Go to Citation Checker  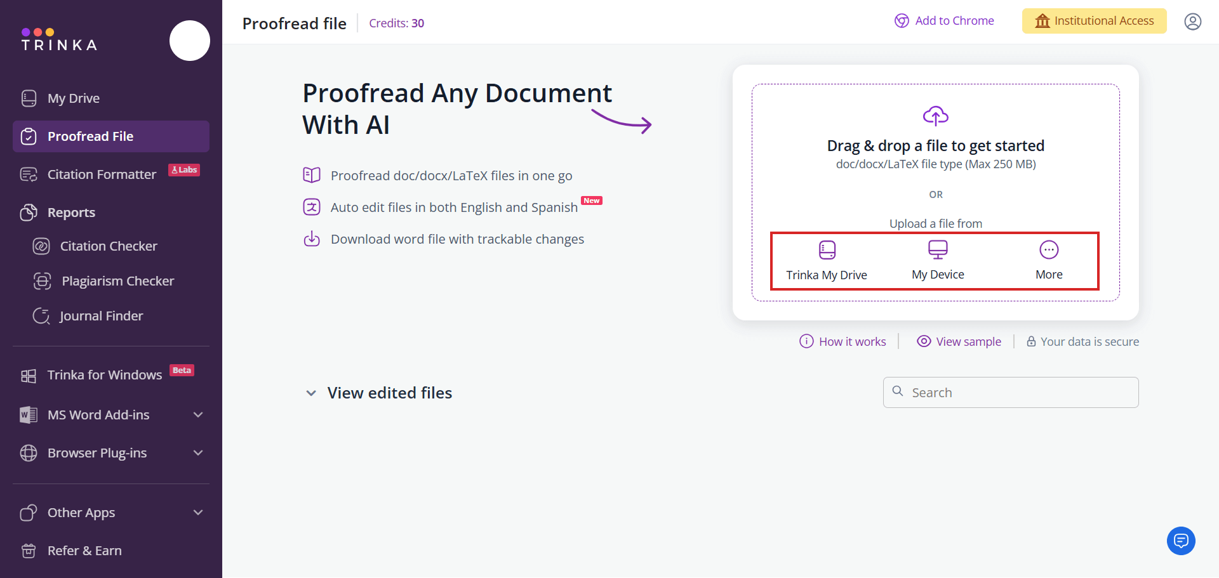pos(109,246)
